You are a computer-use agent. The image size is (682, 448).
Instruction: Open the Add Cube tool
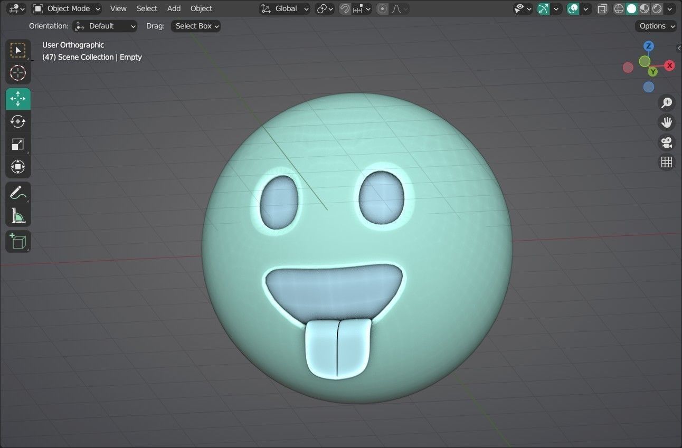pyautogui.click(x=18, y=241)
